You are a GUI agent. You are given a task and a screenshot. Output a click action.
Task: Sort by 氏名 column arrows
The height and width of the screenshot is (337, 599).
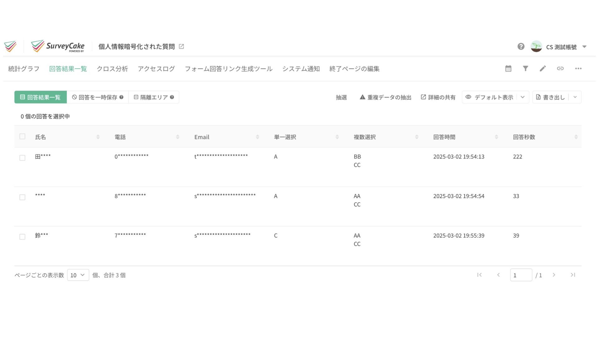[98, 137]
